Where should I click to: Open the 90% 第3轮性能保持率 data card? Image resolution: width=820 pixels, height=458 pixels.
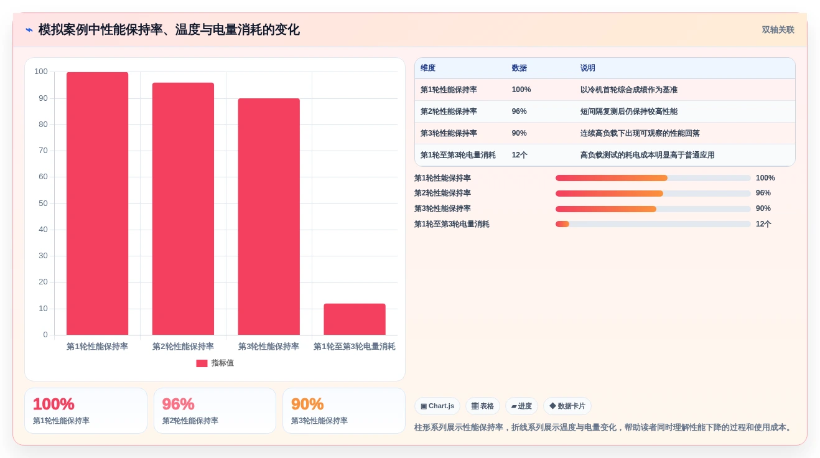344,411
